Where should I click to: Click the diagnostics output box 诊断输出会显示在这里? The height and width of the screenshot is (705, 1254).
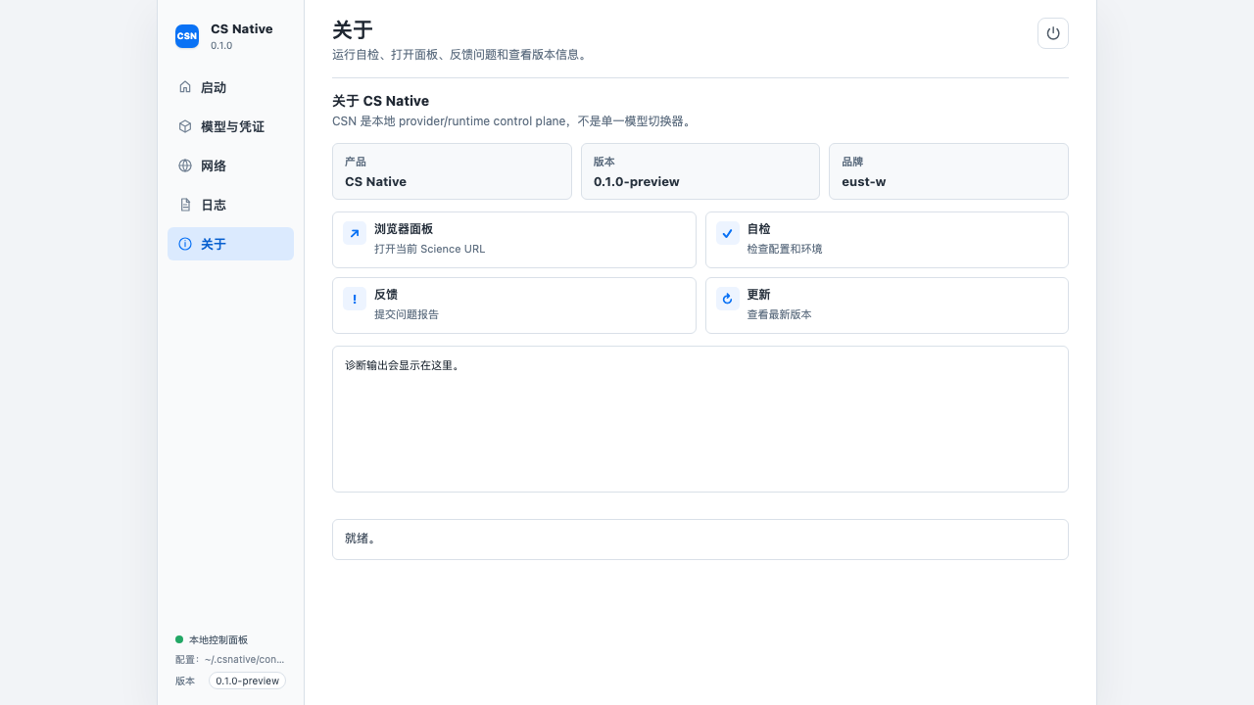coord(700,419)
